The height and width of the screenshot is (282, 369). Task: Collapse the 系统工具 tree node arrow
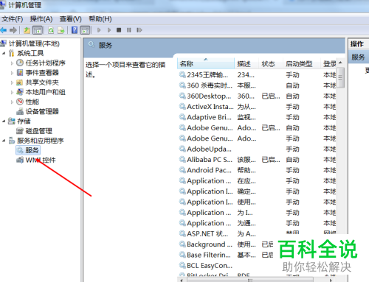tap(4, 53)
